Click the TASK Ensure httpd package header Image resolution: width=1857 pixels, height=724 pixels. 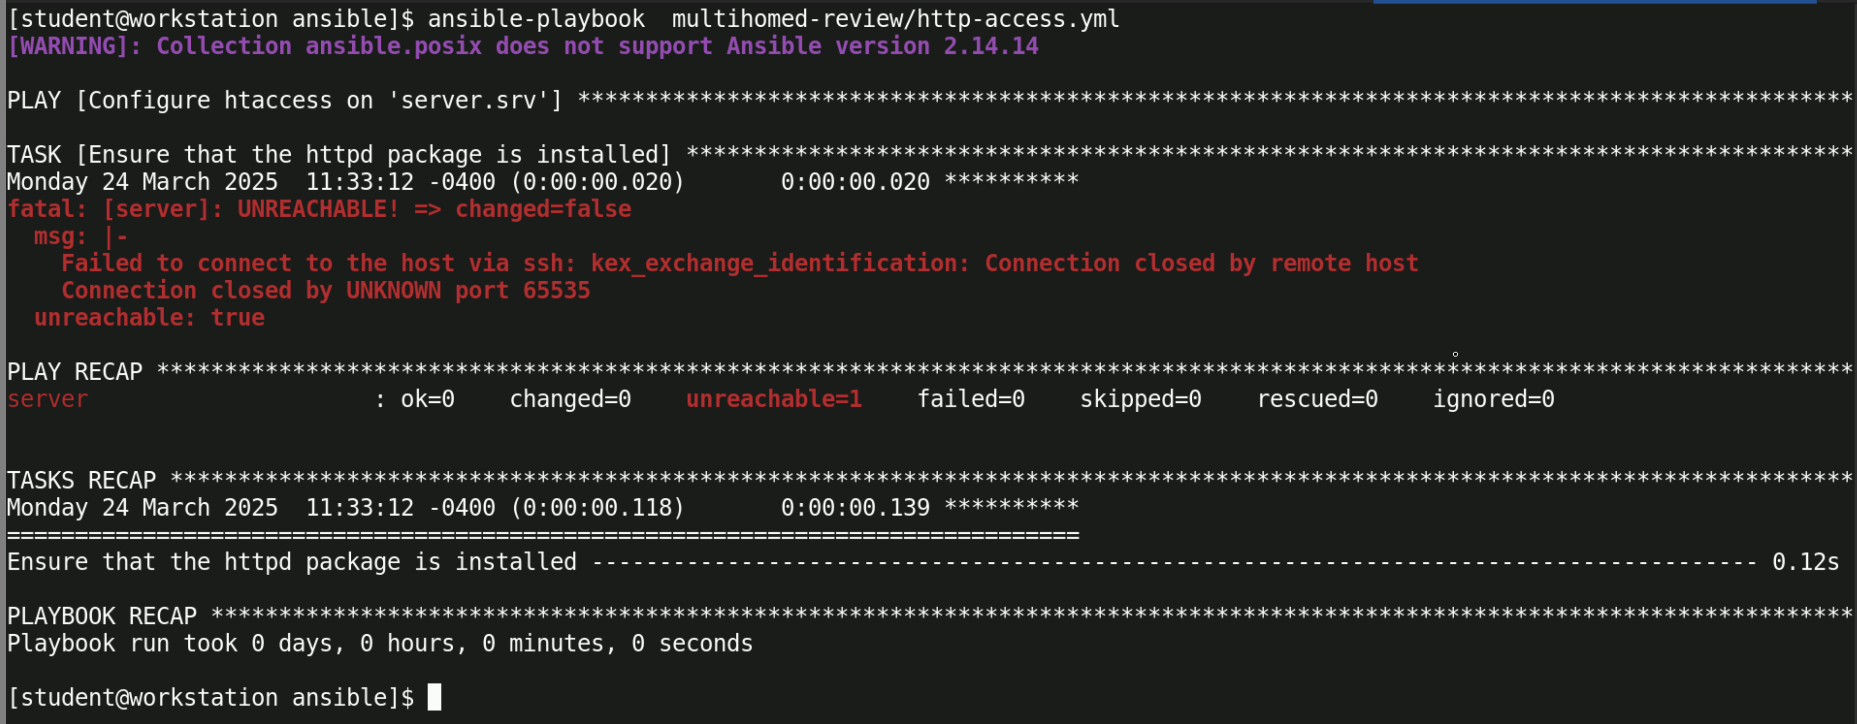click(339, 154)
